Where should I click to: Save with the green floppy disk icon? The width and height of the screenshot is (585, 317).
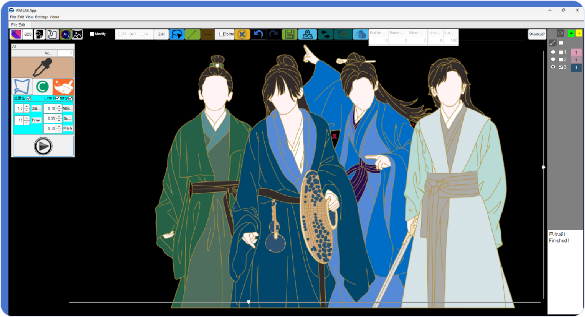(x=290, y=34)
